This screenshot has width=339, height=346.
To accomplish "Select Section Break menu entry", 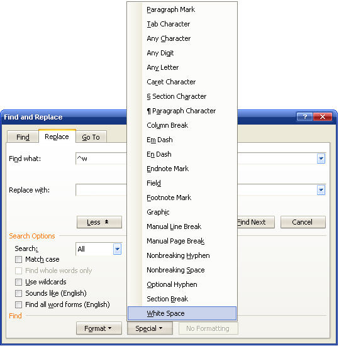I will point(182,299).
